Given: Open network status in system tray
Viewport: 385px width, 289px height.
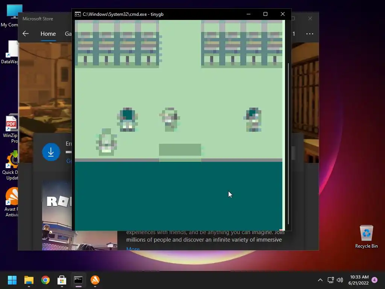Looking at the screenshot, I should click(x=331, y=280).
